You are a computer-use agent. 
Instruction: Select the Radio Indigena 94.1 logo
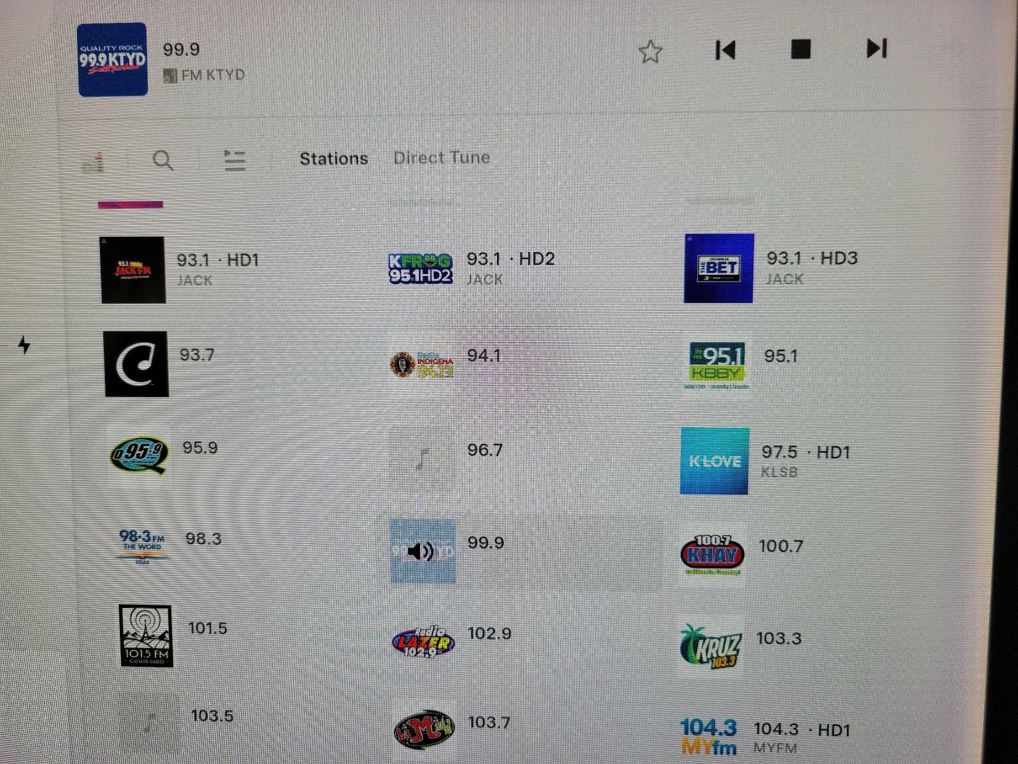click(x=422, y=364)
